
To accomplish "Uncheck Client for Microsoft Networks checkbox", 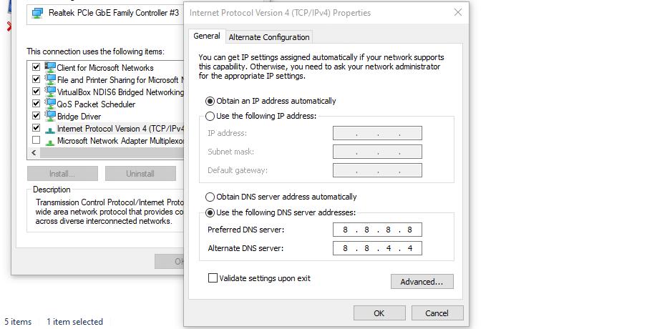I will [36, 67].
